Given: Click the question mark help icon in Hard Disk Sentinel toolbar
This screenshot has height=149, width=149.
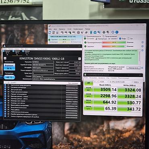Looking at the screenshot, I should point(113,32).
